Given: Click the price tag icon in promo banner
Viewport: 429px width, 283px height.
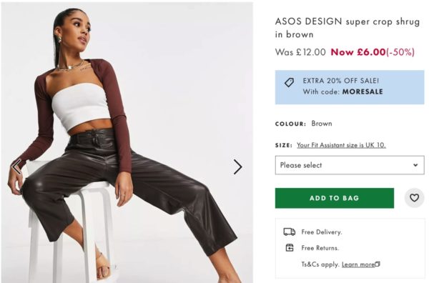Looking at the screenshot, I should point(289,82).
